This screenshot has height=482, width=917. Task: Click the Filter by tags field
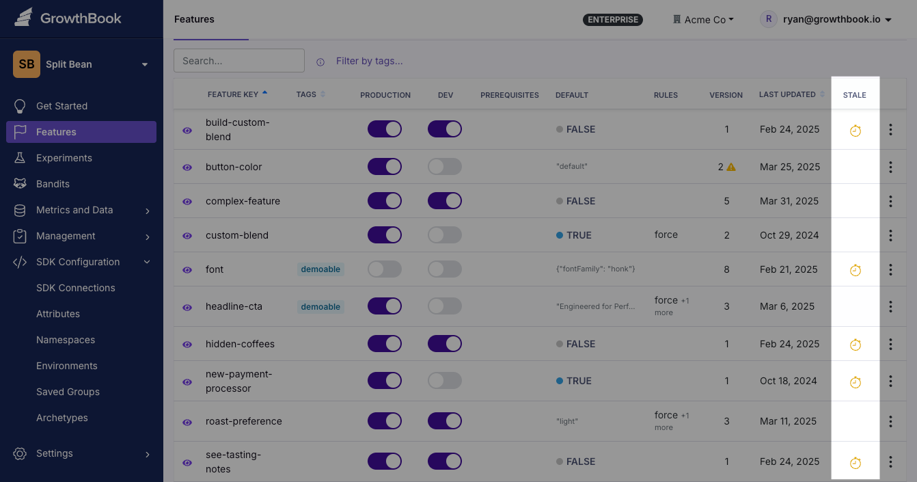370,61
